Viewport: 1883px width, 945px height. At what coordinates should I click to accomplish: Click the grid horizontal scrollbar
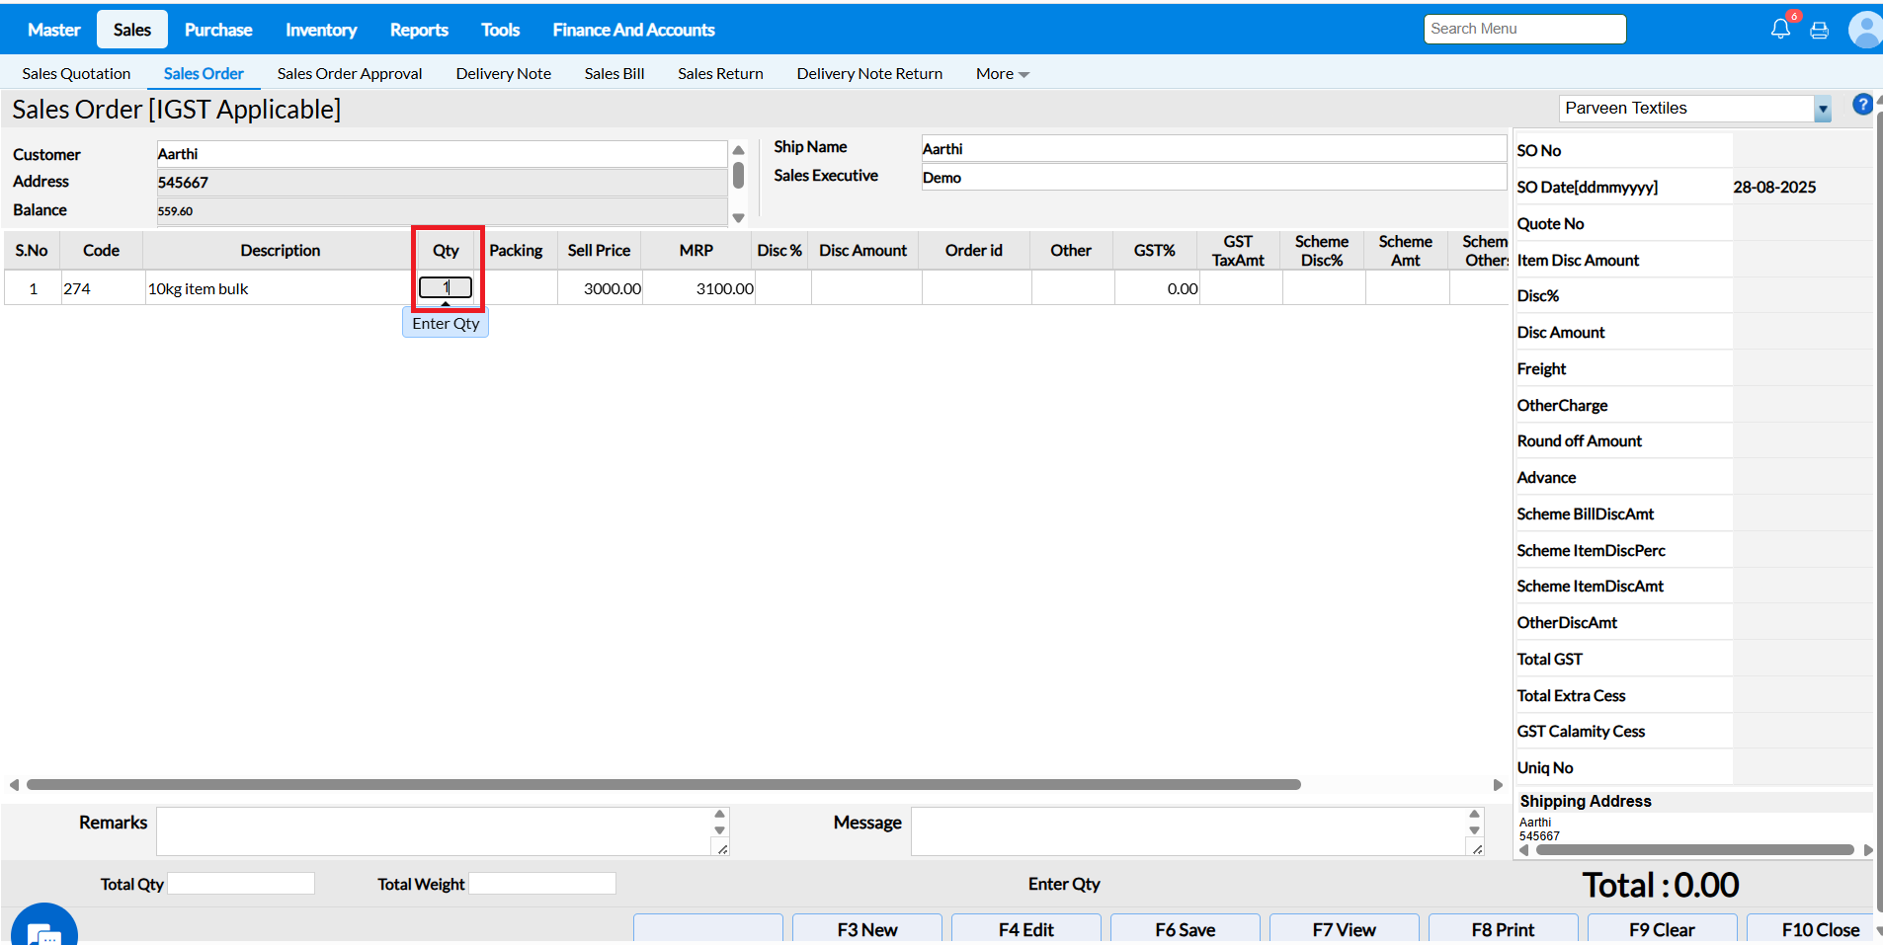[663, 785]
